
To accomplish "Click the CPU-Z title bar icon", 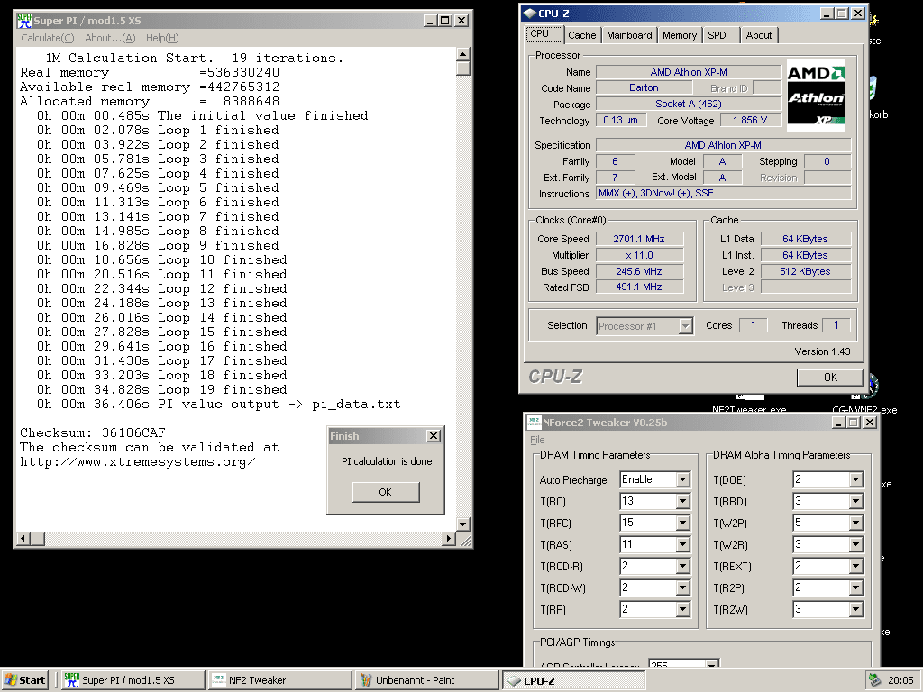I will coord(530,13).
